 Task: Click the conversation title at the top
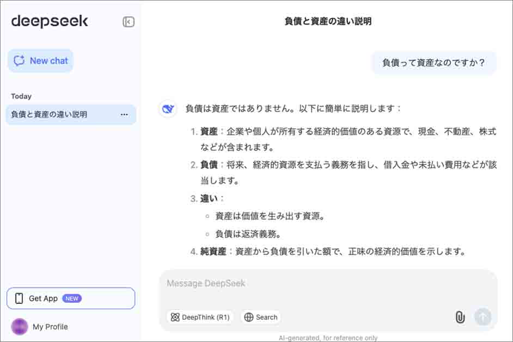[x=328, y=22]
